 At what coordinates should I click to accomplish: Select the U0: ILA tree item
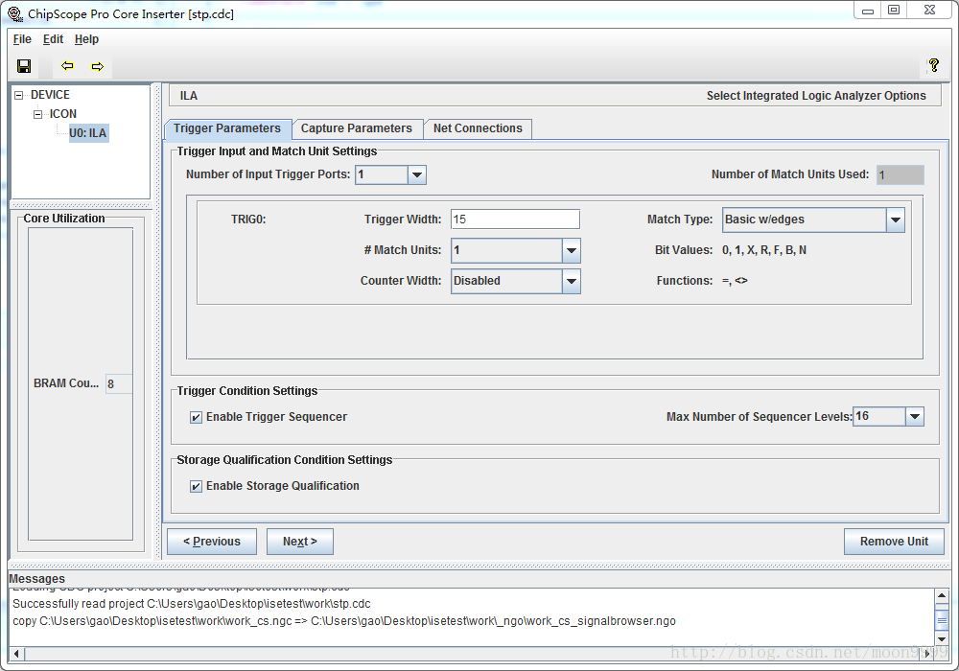click(x=88, y=133)
